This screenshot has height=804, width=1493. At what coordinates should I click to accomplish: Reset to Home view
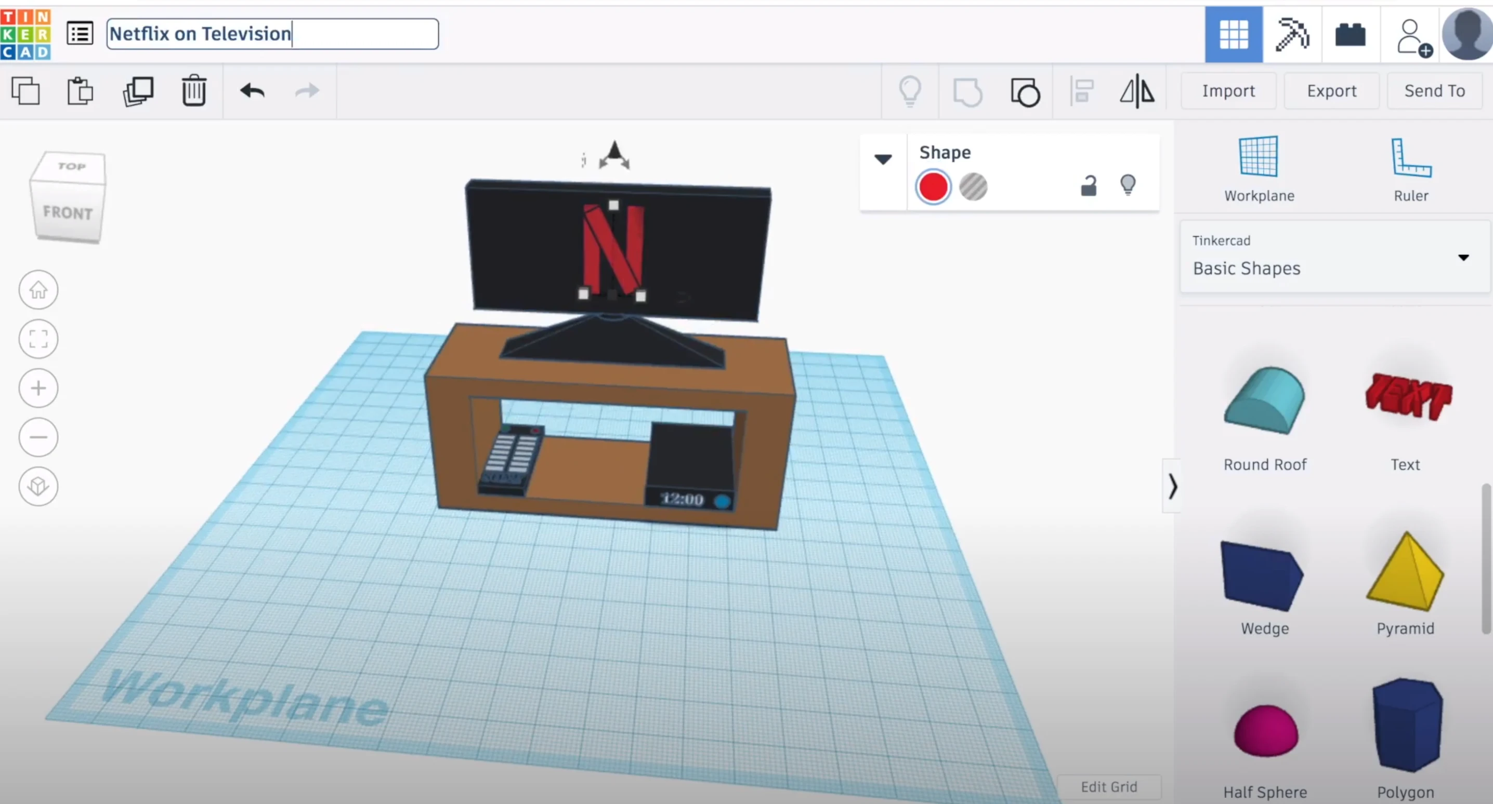point(38,290)
